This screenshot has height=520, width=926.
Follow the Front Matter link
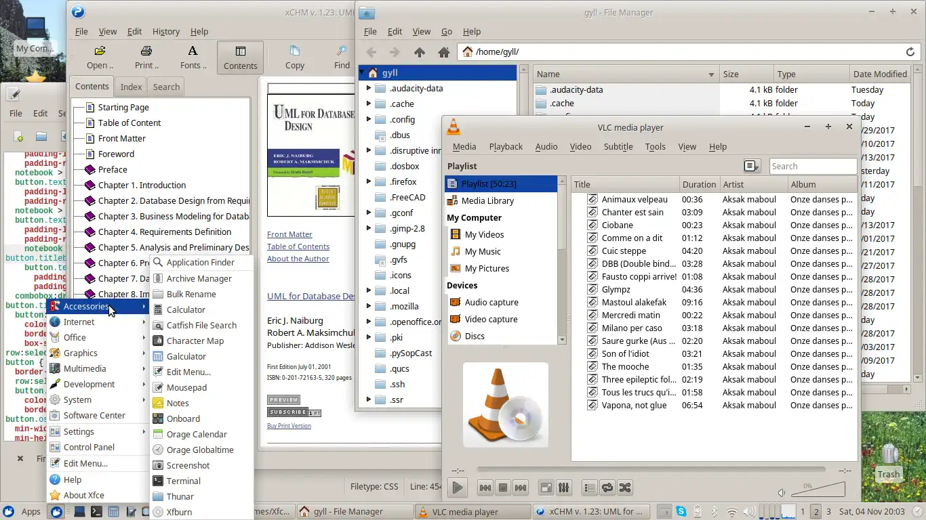(289, 234)
